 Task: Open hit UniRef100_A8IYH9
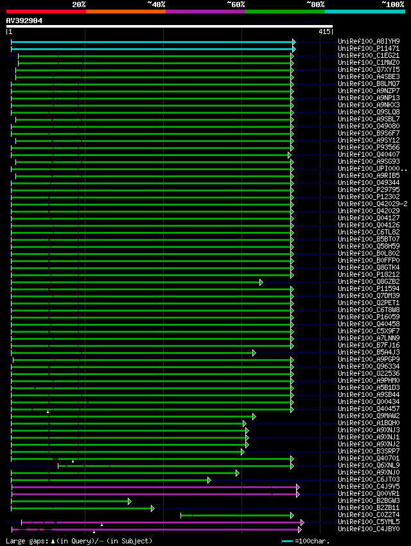pyautogui.click(x=369, y=41)
